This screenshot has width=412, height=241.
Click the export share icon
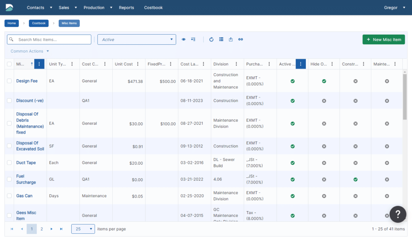click(231, 39)
